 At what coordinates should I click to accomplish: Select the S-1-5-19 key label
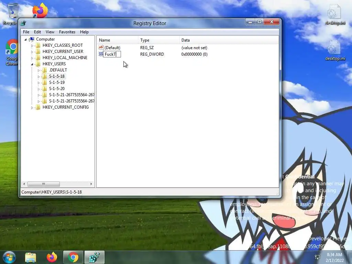click(57, 82)
